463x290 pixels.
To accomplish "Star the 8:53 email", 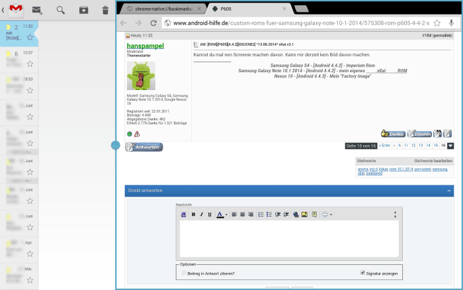I will tap(30, 90).
